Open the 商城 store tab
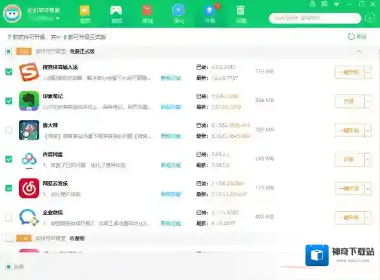Image resolution: width=380 pixels, height=280 pixels. pos(147,14)
